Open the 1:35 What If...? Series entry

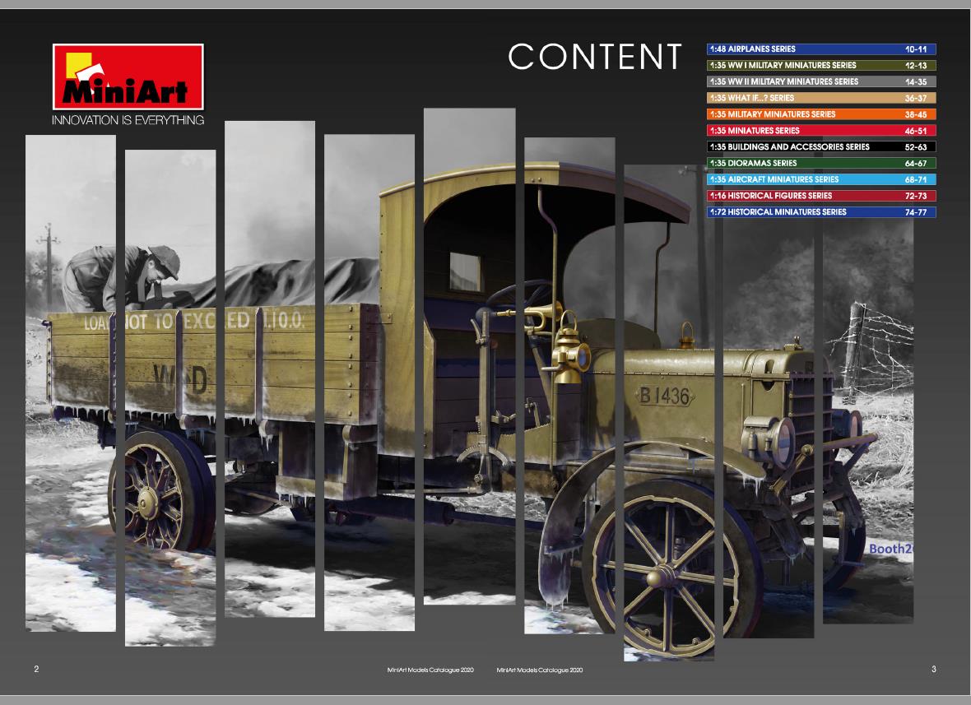(821, 98)
